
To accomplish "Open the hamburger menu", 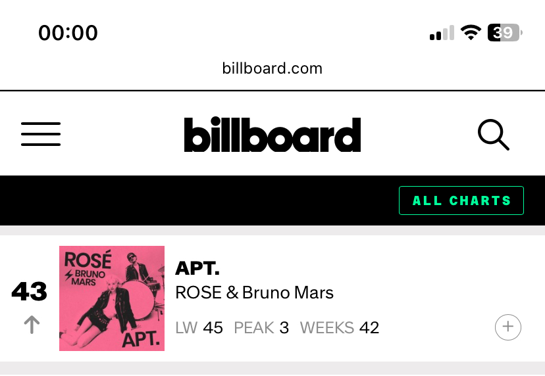I will point(41,134).
